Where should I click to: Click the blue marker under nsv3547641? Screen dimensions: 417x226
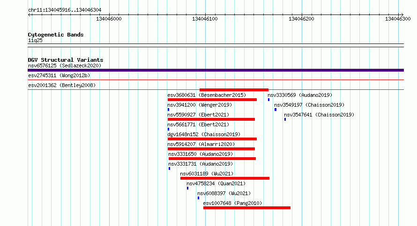click(x=285, y=119)
